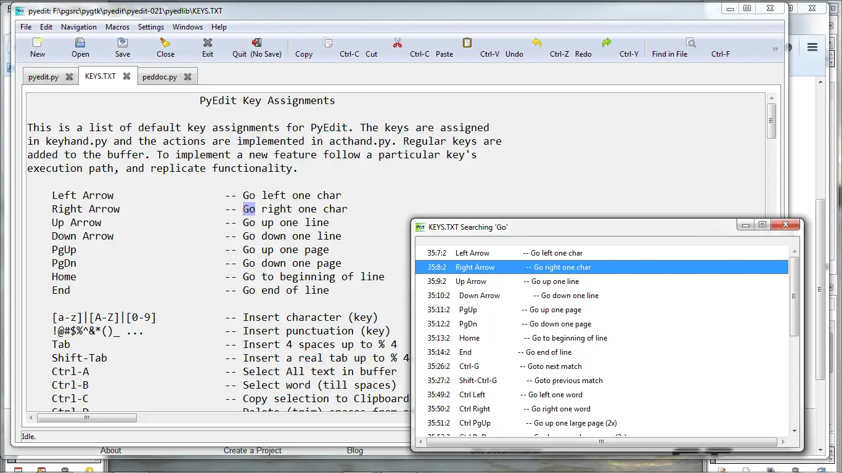Screen dimensions: 842x473
Task: Select search result 35:13:2 Home
Action: [602, 338]
